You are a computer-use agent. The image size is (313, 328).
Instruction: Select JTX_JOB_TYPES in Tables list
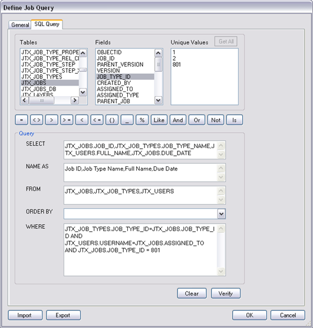50,77
